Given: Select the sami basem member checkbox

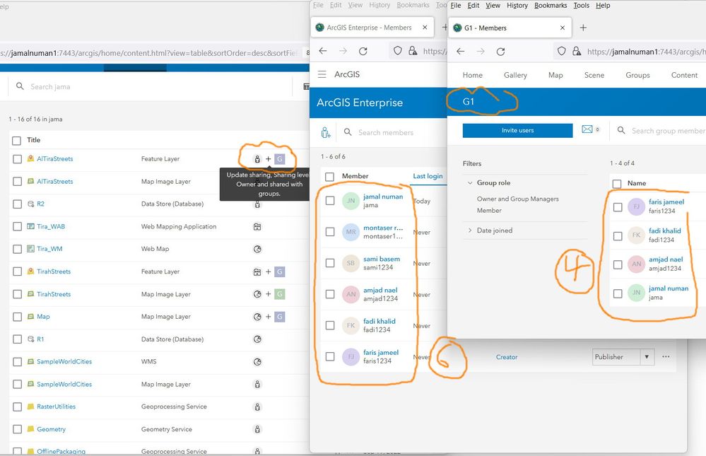Looking at the screenshot, I should pyautogui.click(x=330, y=263).
